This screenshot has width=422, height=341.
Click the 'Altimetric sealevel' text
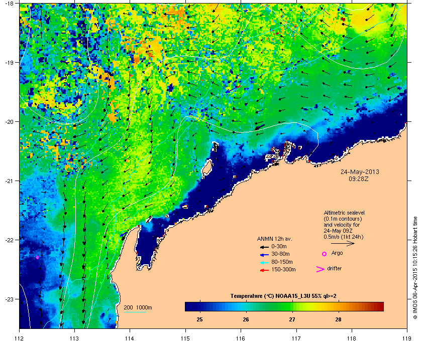click(x=344, y=213)
